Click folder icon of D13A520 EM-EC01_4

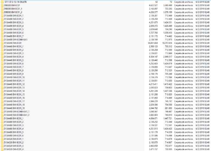pyautogui.click(x=2, y=149)
